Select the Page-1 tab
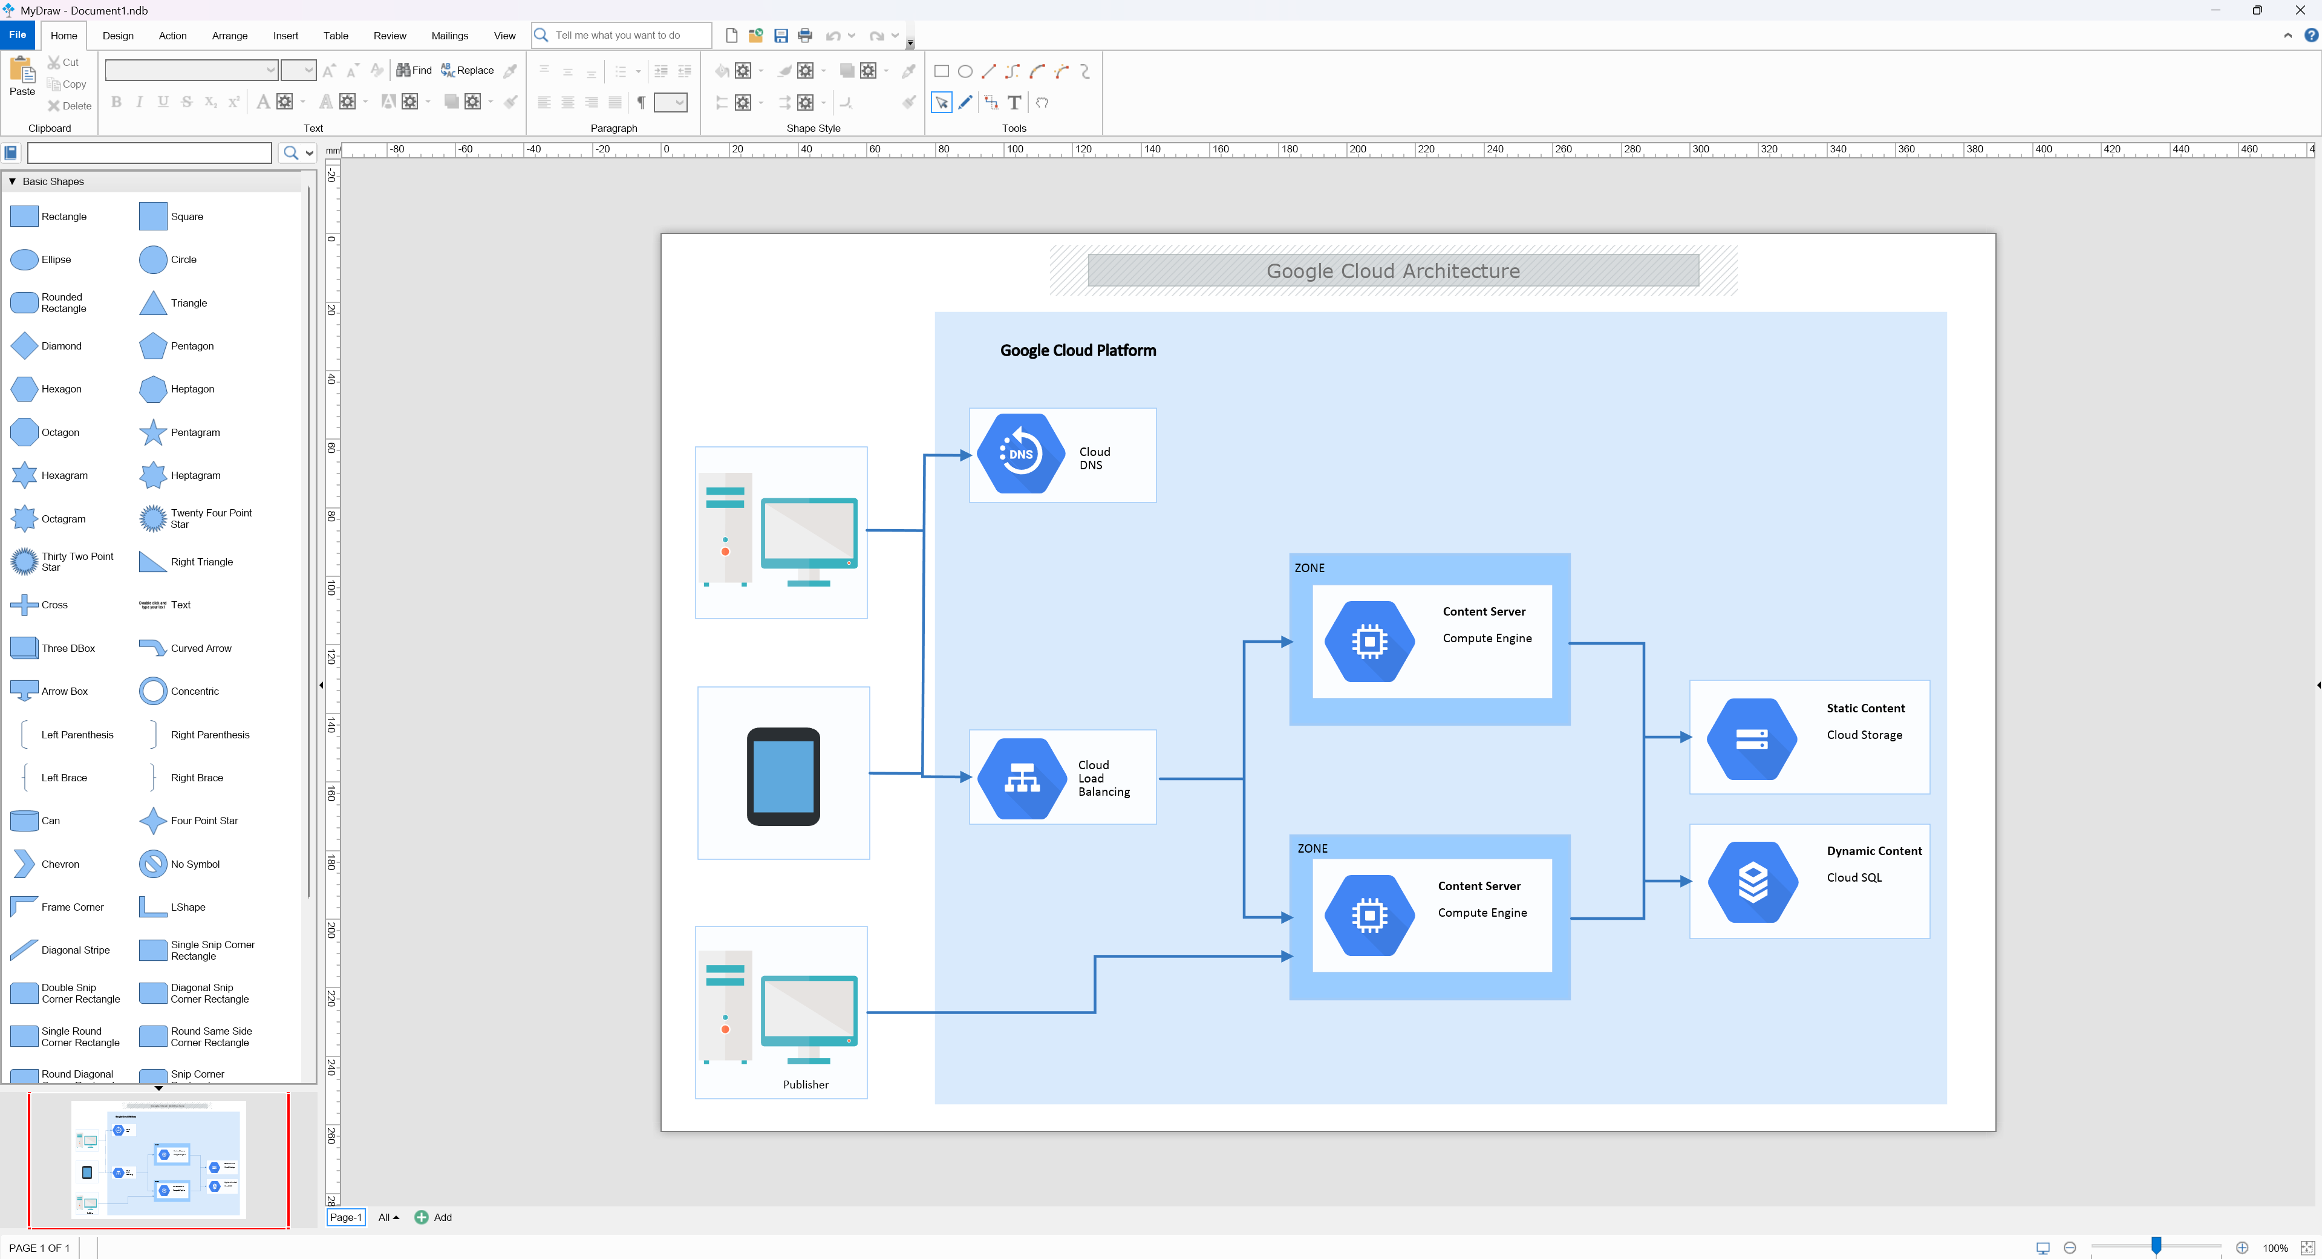The height and width of the screenshot is (1259, 2322). 345,1217
